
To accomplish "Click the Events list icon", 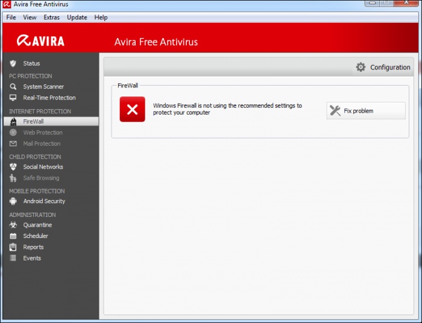I will pos(13,258).
